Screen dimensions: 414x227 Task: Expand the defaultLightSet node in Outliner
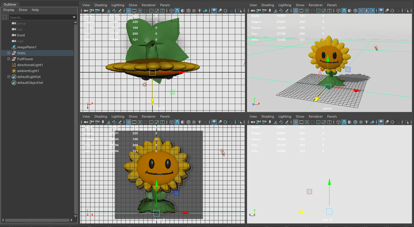click(x=9, y=77)
